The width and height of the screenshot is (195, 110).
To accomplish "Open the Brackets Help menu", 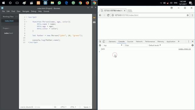I will (40, 11).
